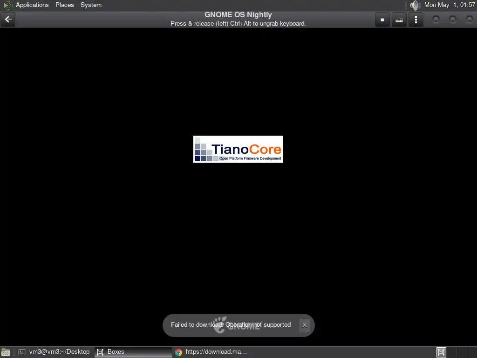
Task: Open the System menu
Action: coord(91,5)
